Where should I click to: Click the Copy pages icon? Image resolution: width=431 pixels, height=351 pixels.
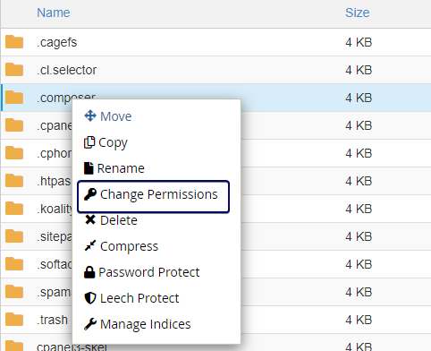(89, 142)
